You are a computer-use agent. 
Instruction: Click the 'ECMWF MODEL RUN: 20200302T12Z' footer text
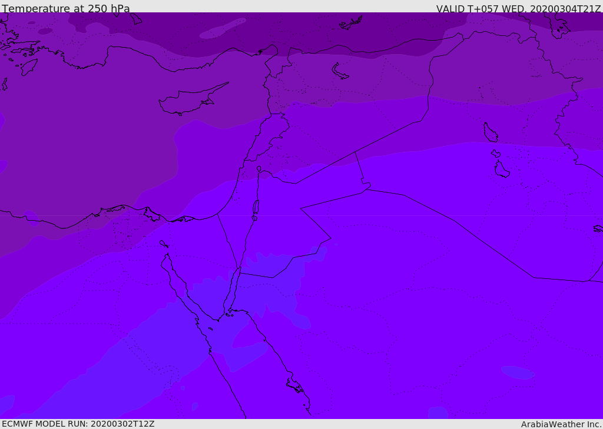78,424
